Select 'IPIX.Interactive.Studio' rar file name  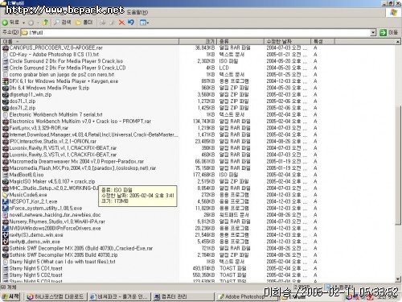click(53, 142)
